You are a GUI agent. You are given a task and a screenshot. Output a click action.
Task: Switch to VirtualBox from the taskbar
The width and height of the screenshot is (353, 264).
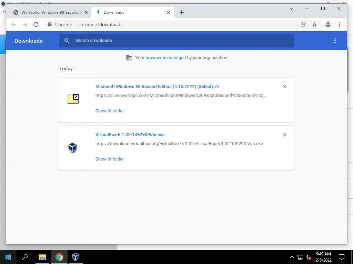[75, 257]
